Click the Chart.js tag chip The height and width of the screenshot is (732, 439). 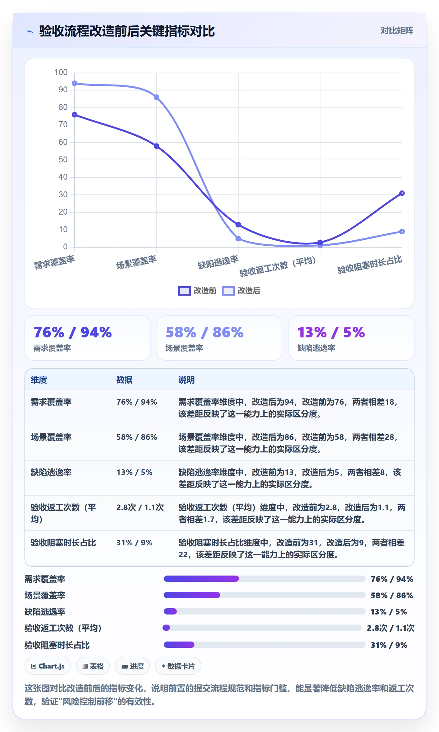click(x=48, y=666)
